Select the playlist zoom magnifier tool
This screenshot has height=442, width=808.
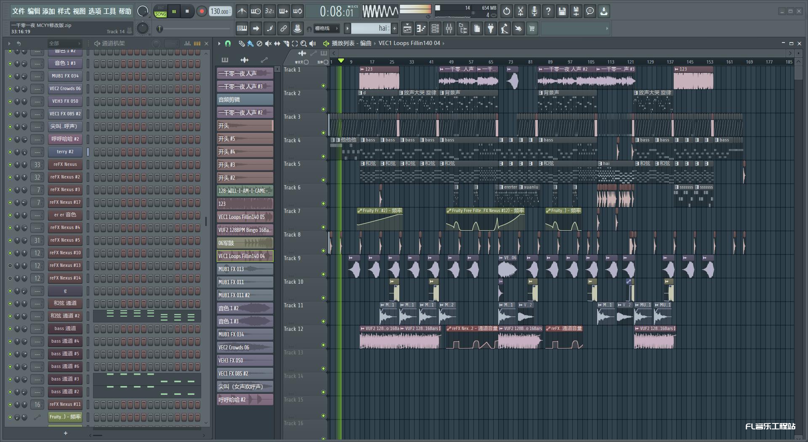pyautogui.click(x=303, y=43)
